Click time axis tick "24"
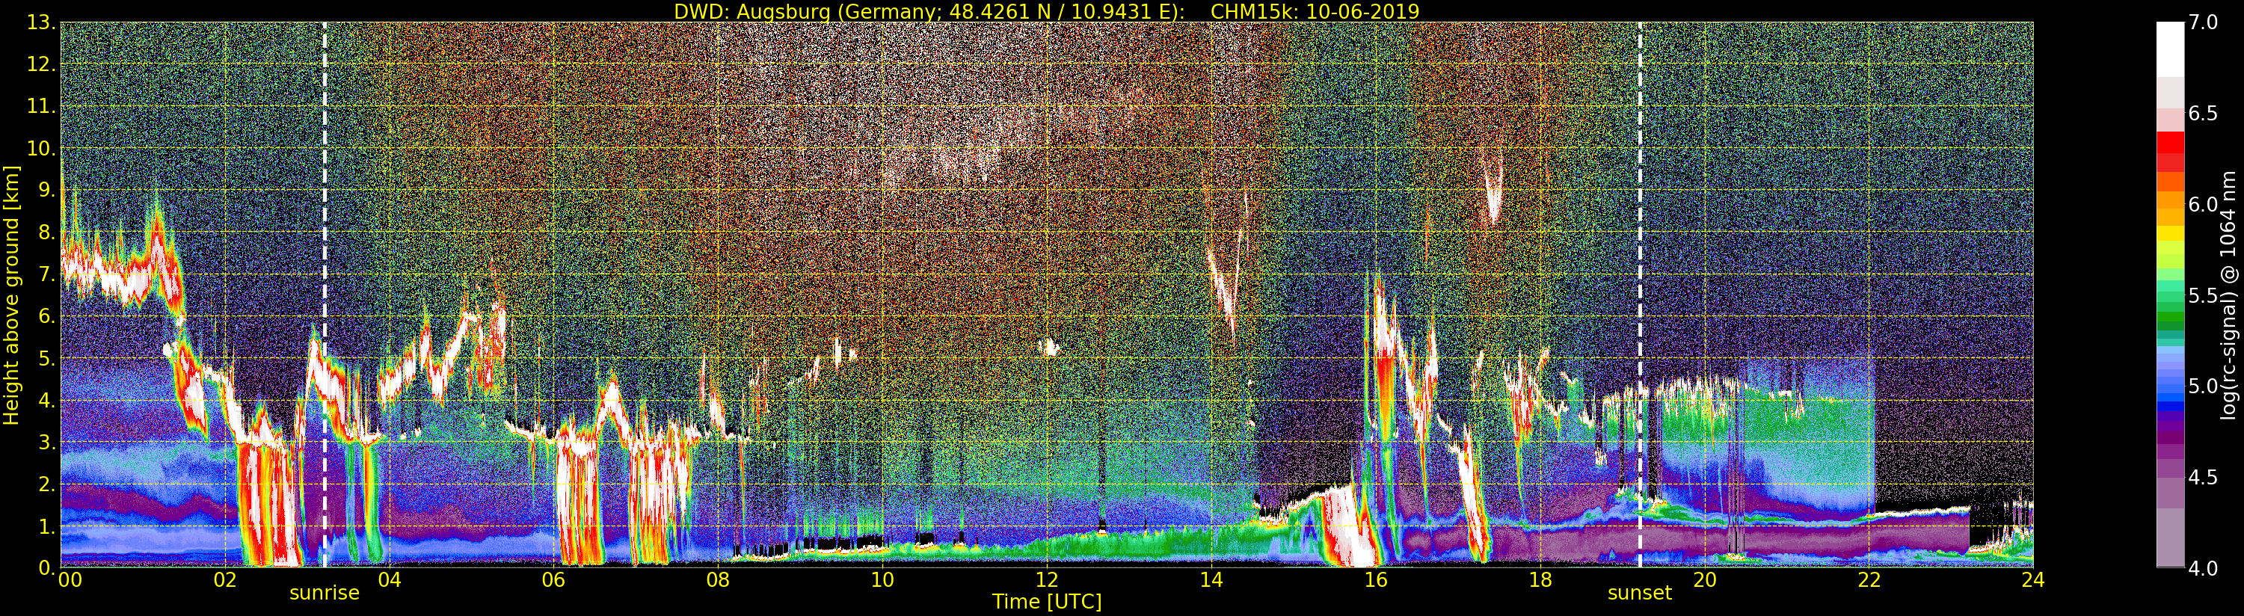Screen dimensions: 2244x616 click(2033, 580)
